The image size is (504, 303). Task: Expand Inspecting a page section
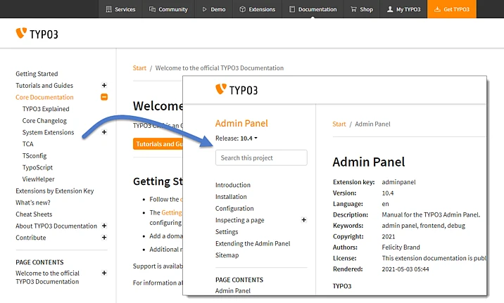304,220
